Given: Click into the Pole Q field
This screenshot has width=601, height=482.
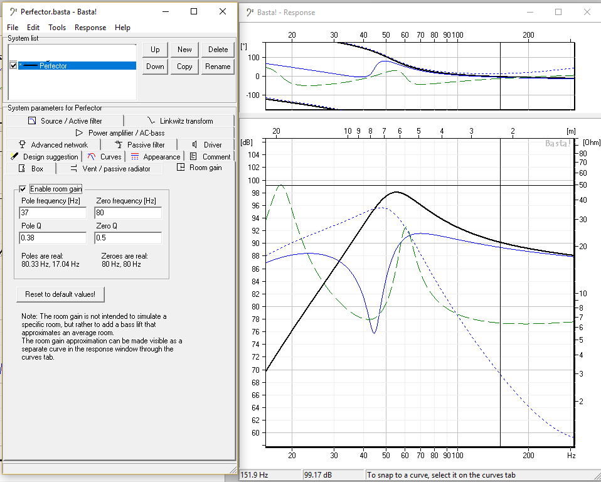Looking at the screenshot, I should [53, 238].
